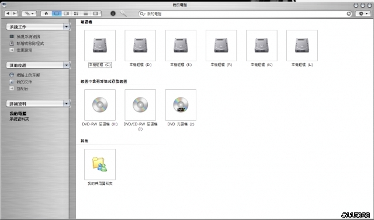Open the gear action menu
Screen dimensions: 374x220
click(x=363, y=13)
